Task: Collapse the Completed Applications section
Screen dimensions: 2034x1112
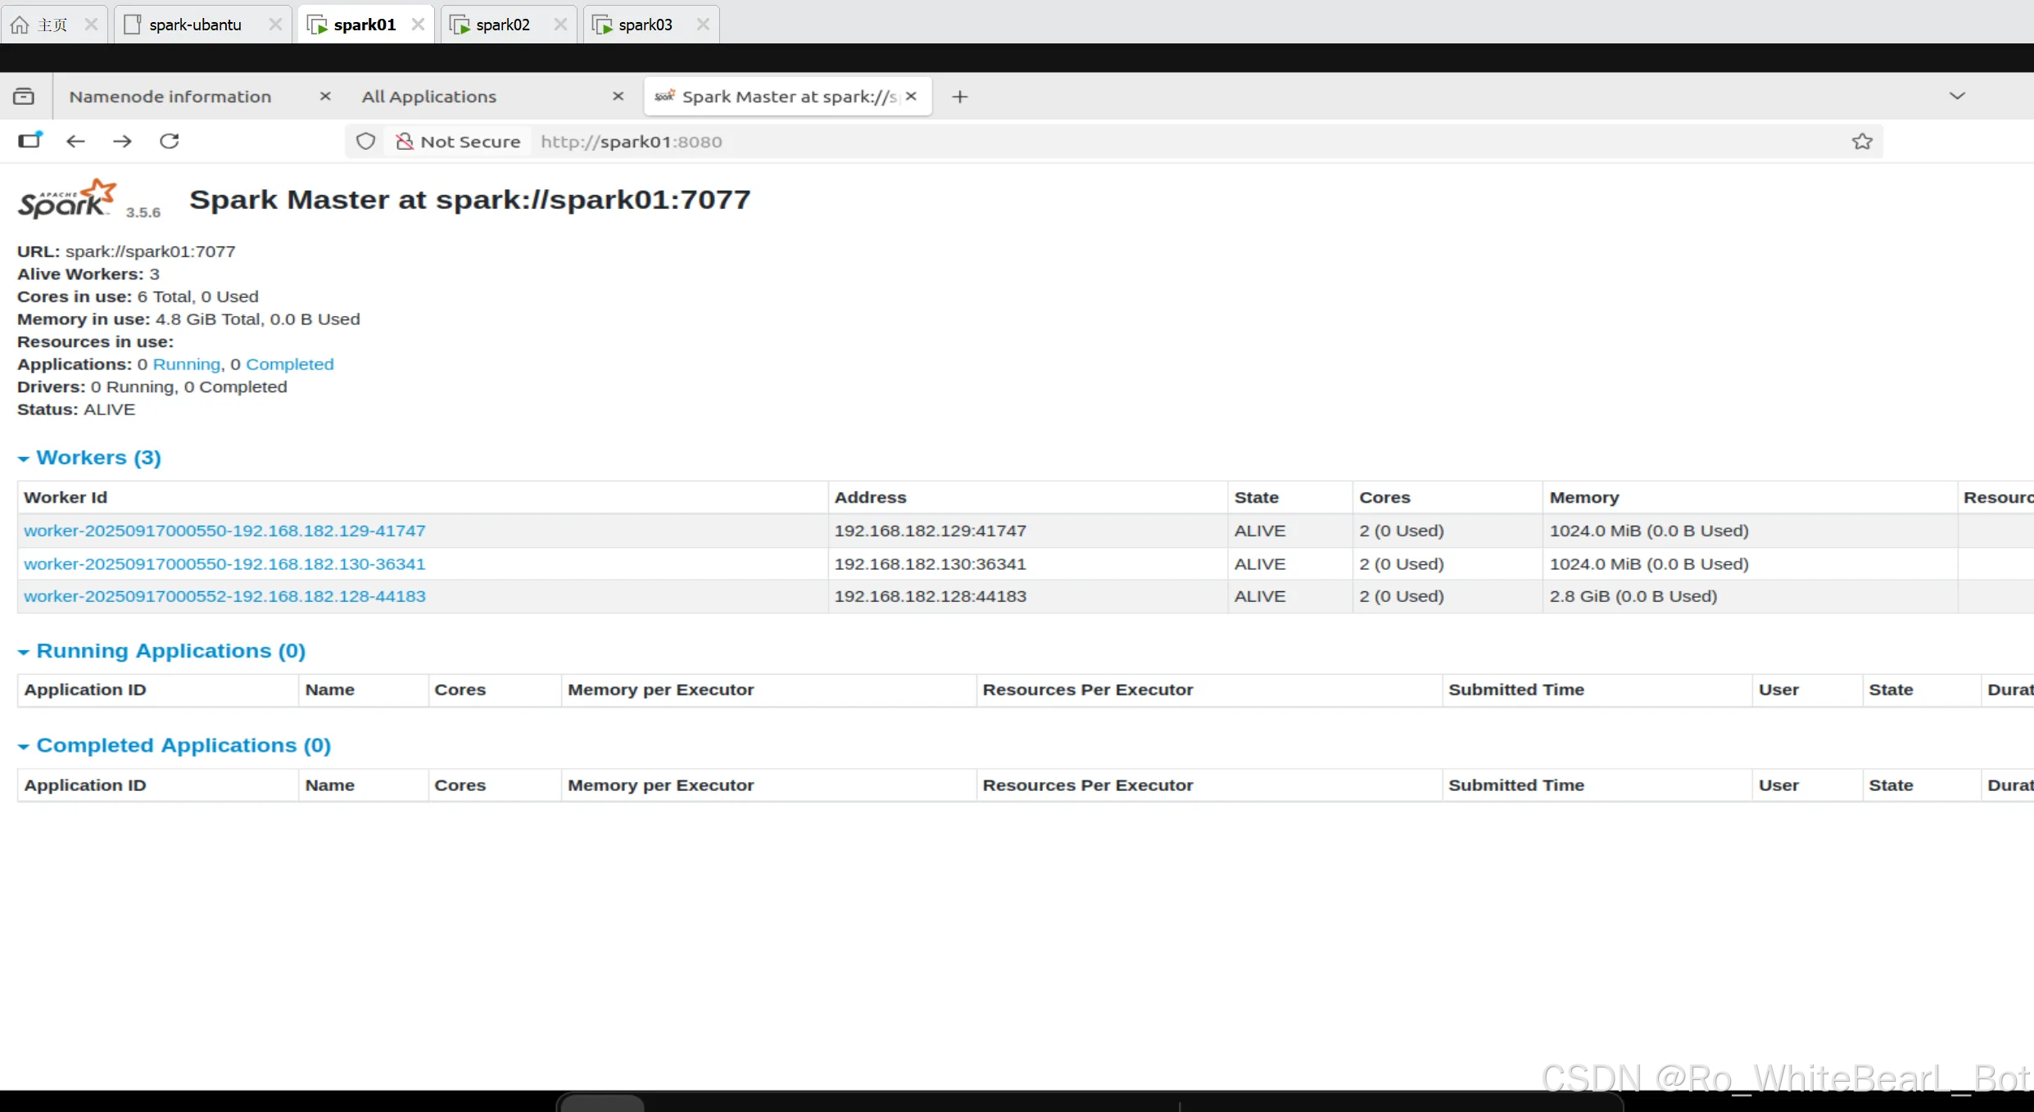Action: (183, 746)
